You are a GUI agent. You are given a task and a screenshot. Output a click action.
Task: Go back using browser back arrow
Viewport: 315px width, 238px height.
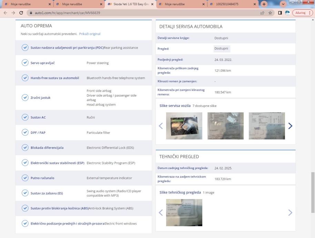[4, 13]
